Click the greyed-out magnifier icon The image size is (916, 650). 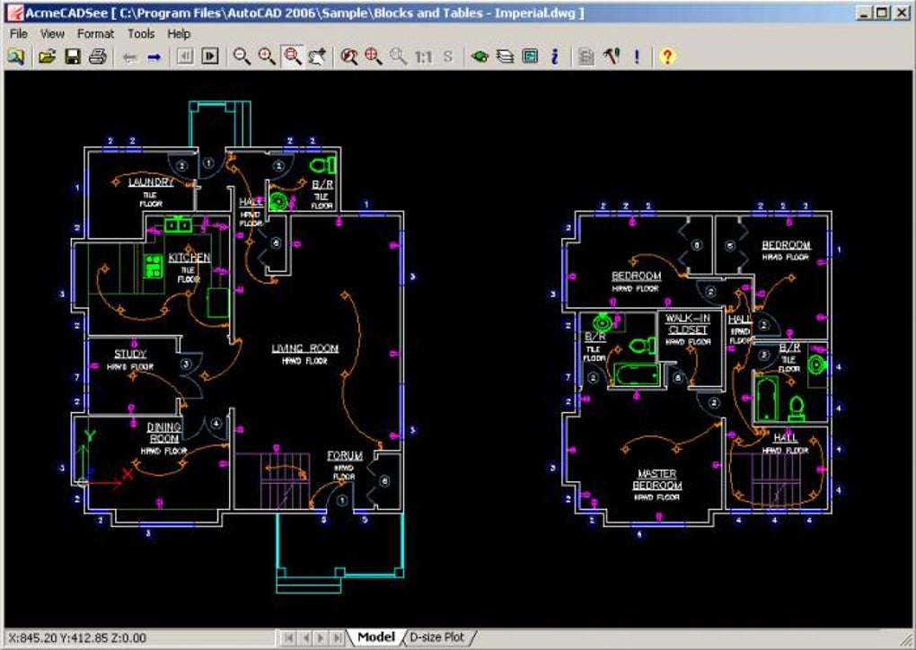[398, 57]
